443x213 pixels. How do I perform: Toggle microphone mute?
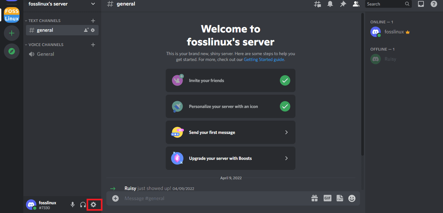(x=73, y=205)
